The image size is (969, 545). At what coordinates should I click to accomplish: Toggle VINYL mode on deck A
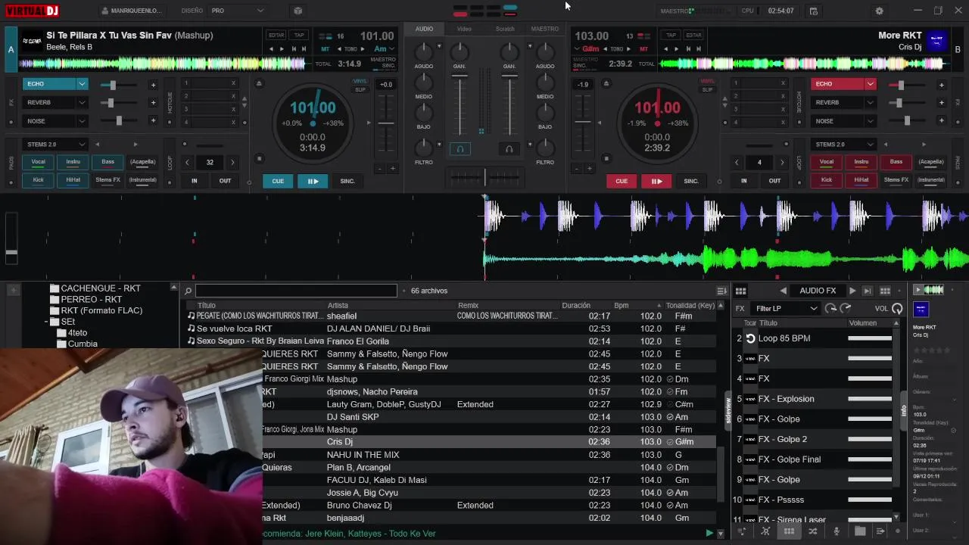point(360,81)
